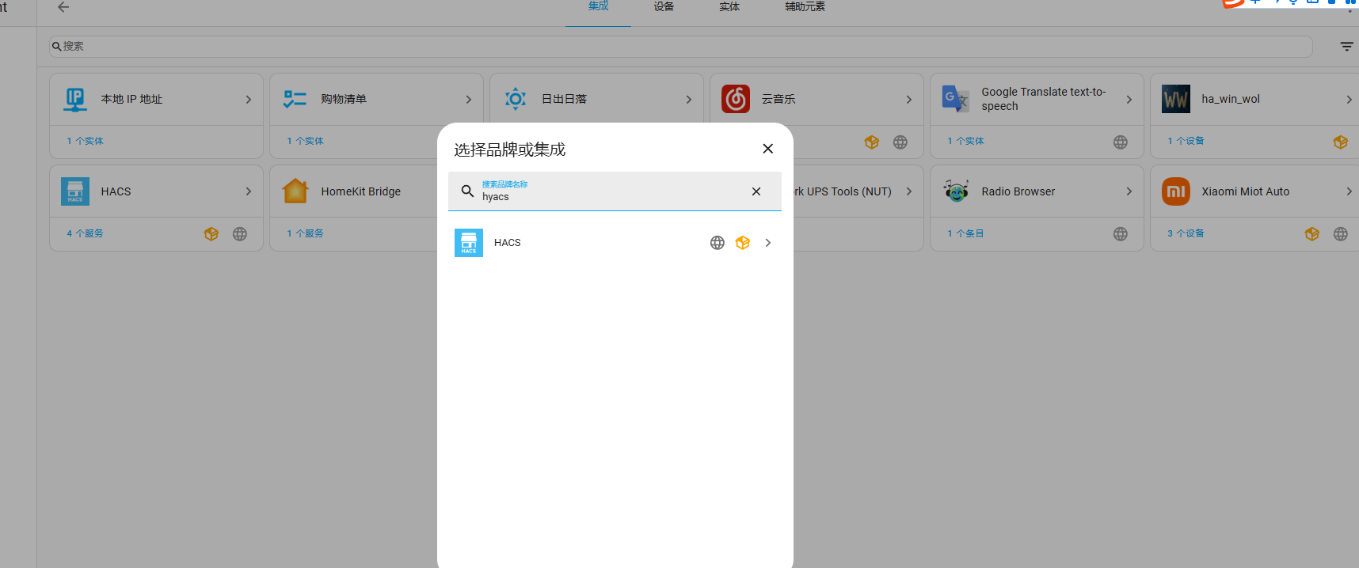
Task: Open the 4 个服务 link under HACS
Action: tap(85, 233)
